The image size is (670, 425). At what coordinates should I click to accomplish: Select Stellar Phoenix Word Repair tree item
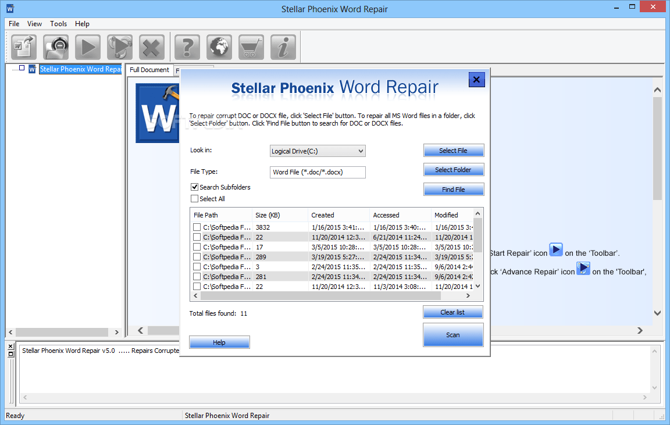tap(80, 69)
